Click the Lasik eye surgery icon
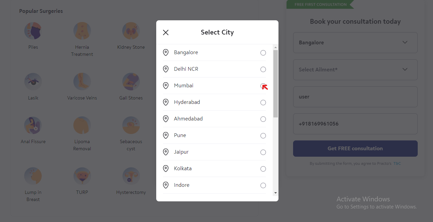Screen dimensions: 433x222 33,82
